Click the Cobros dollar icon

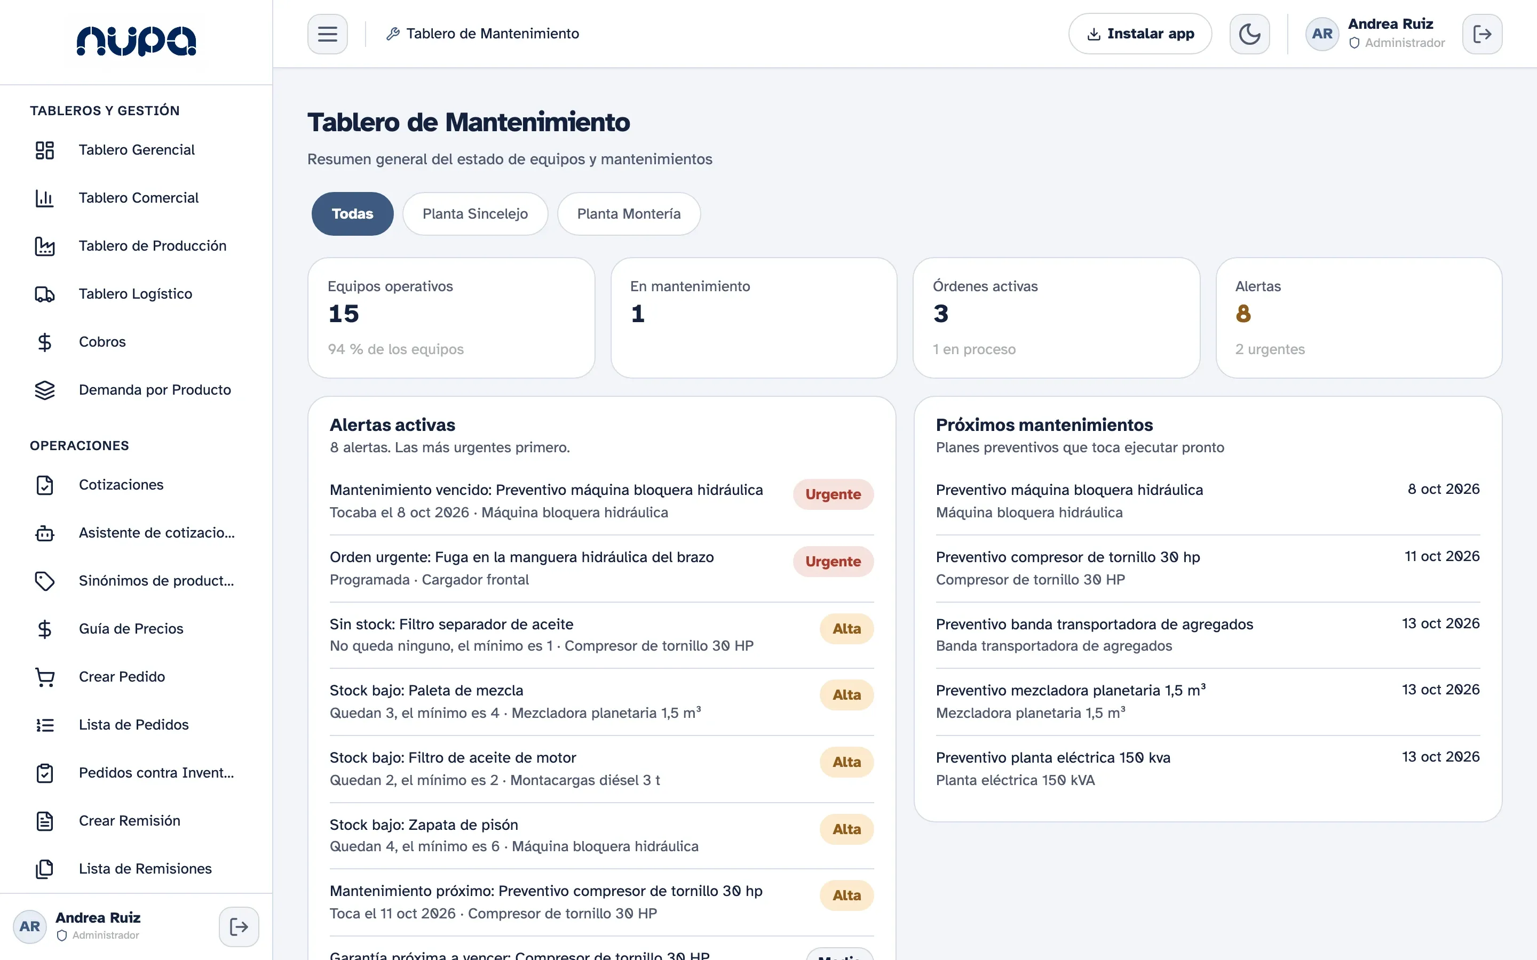pyautogui.click(x=44, y=342)
